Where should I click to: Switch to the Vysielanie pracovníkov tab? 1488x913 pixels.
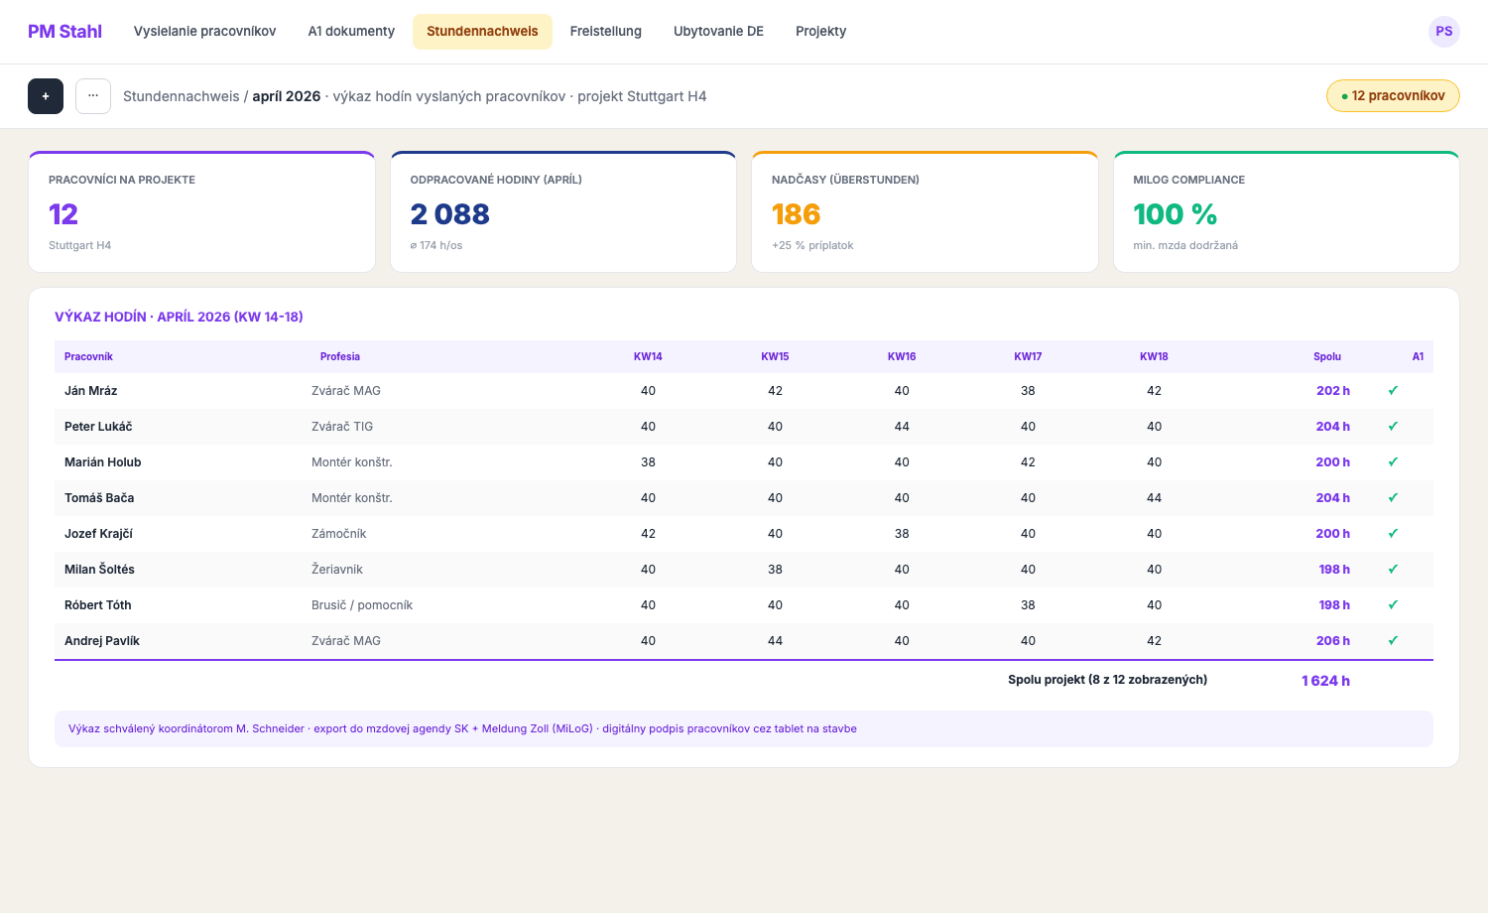click(205, 32)
